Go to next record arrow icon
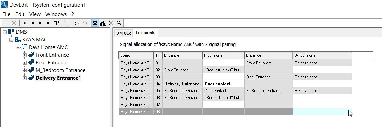 tap(41, 23)
